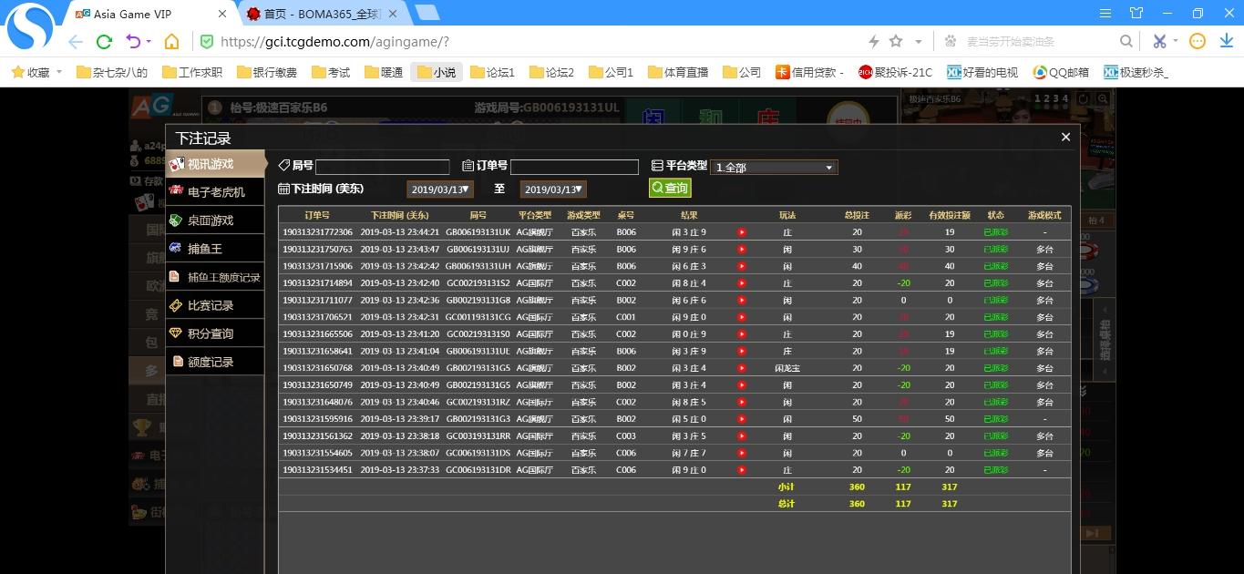
Task: Open 桌面游戏 records tab
Action: 215,220
